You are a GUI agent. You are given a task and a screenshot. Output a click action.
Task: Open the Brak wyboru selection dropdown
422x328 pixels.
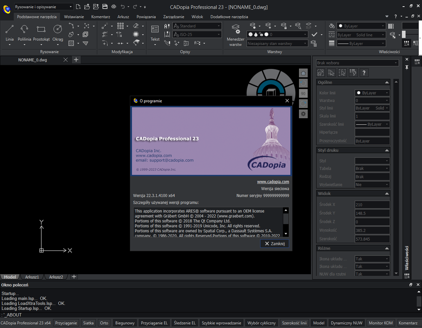click(x=357, y=63)
